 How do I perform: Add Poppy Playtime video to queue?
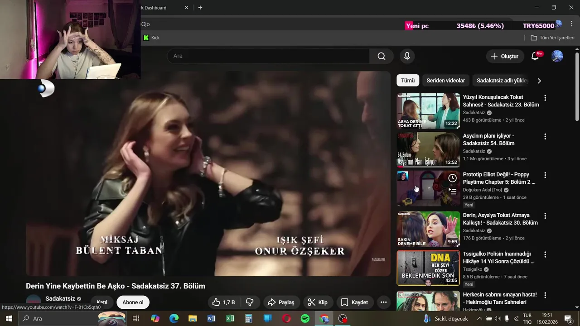click(452, 192)
